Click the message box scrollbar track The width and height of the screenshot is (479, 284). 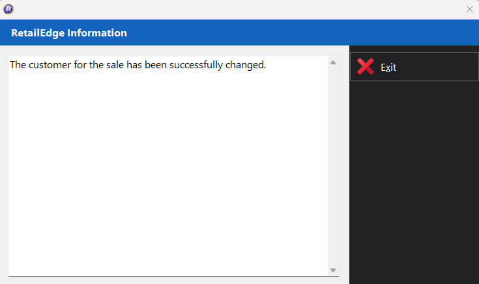click(x=333, y=166)
